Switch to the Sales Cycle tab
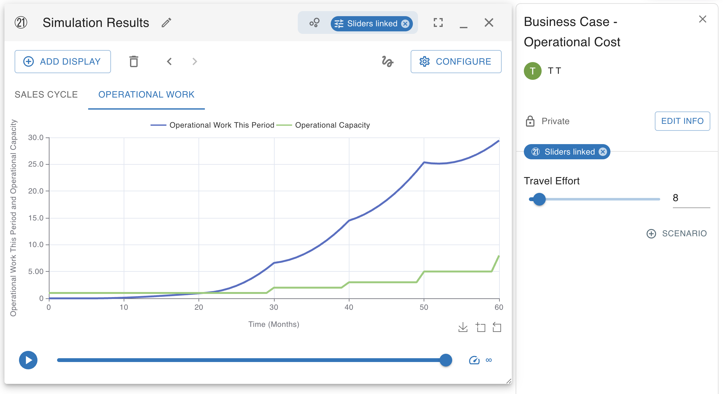This screenshot has height=394, width=723. (x=46, y=94)
